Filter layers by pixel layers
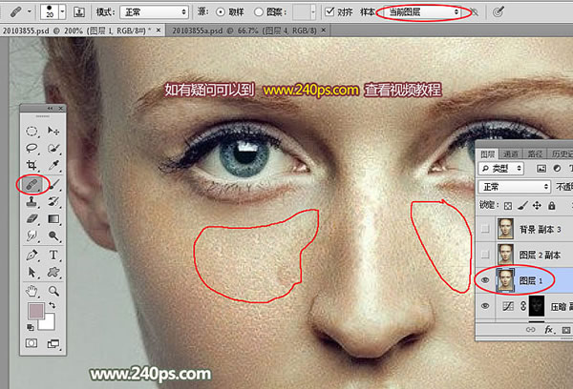Image resolution: width=573 pixels, height=389 pixels. point(541,168)
